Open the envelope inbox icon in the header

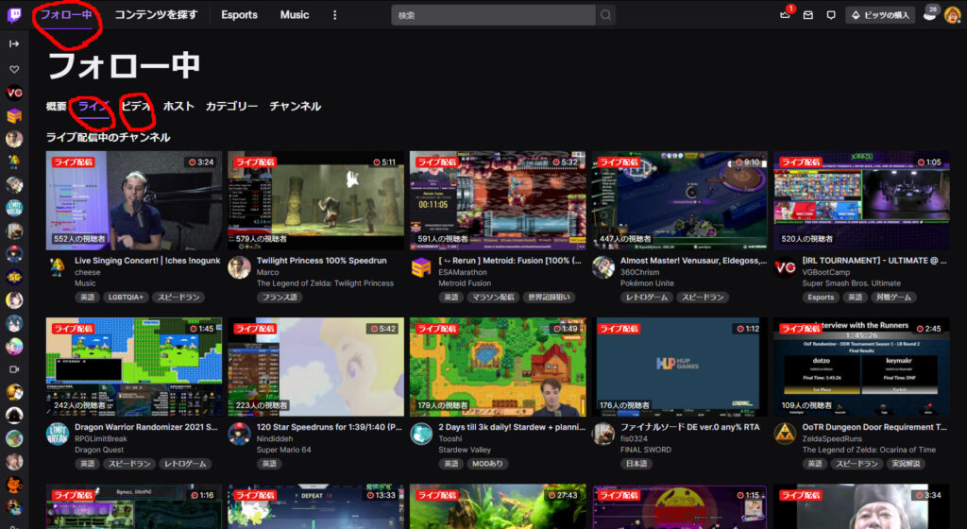pos(808,15)
